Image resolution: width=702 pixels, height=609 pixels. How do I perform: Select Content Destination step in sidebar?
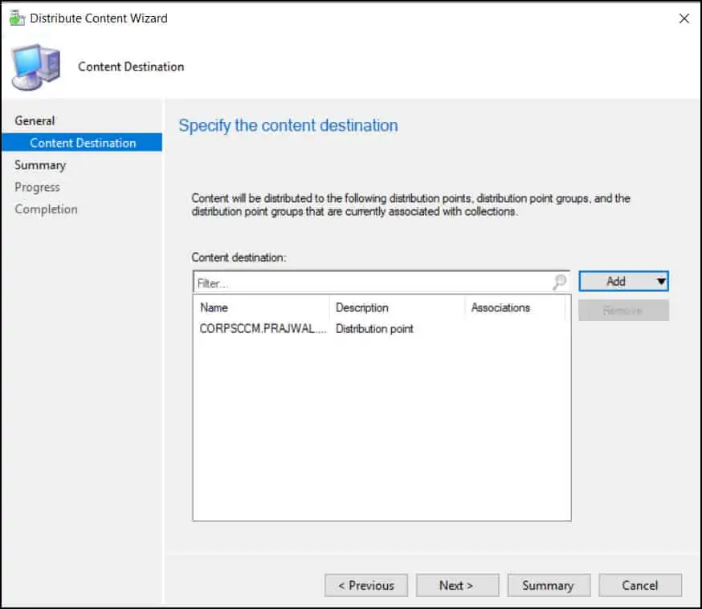pyautogui.click(x=83, y=143)
